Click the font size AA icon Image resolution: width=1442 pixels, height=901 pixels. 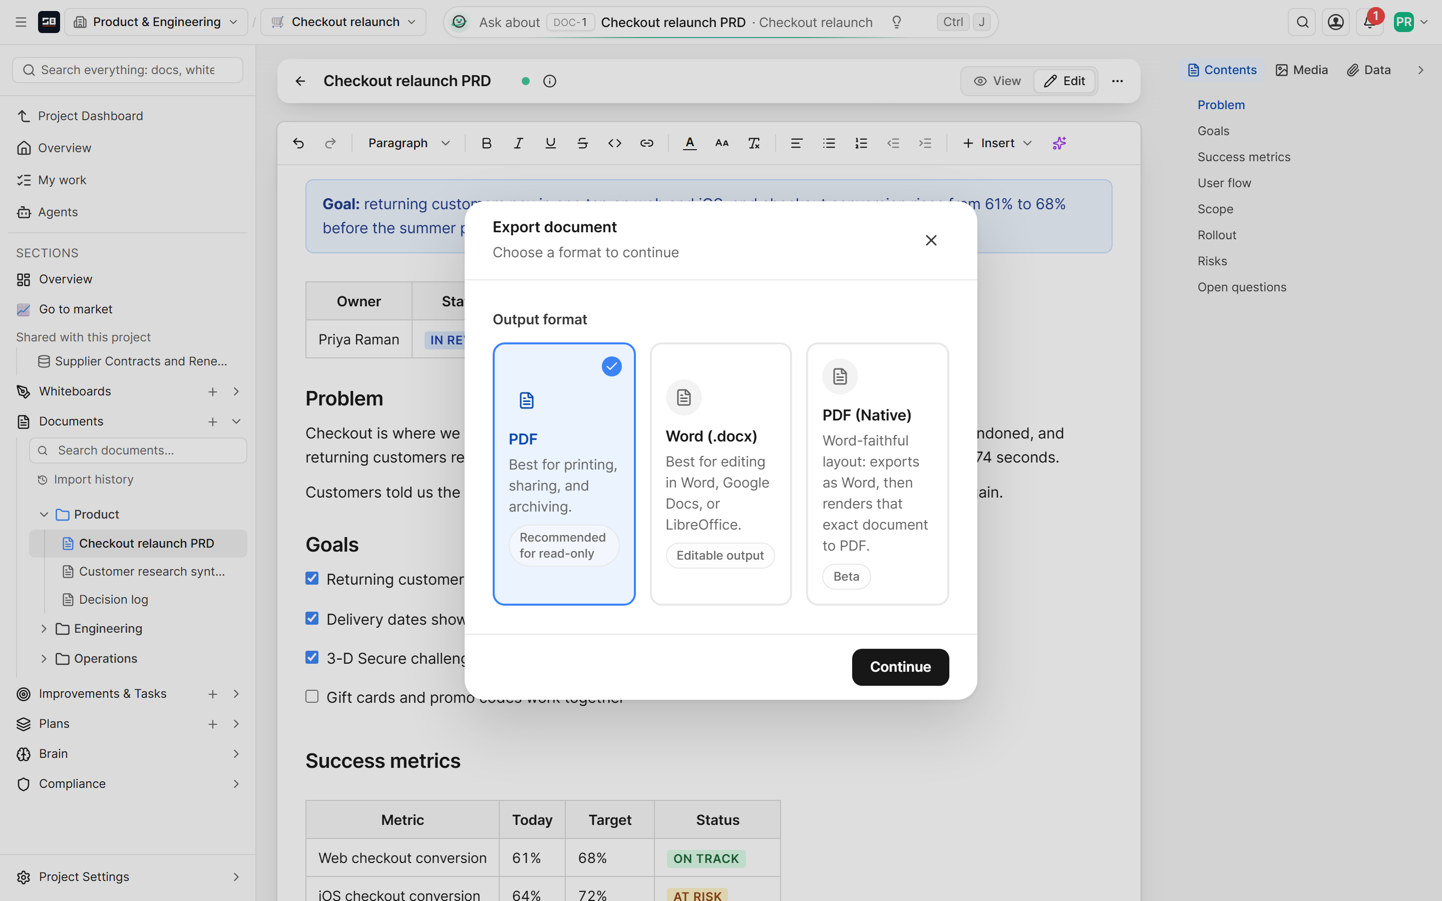coord(722,143)
